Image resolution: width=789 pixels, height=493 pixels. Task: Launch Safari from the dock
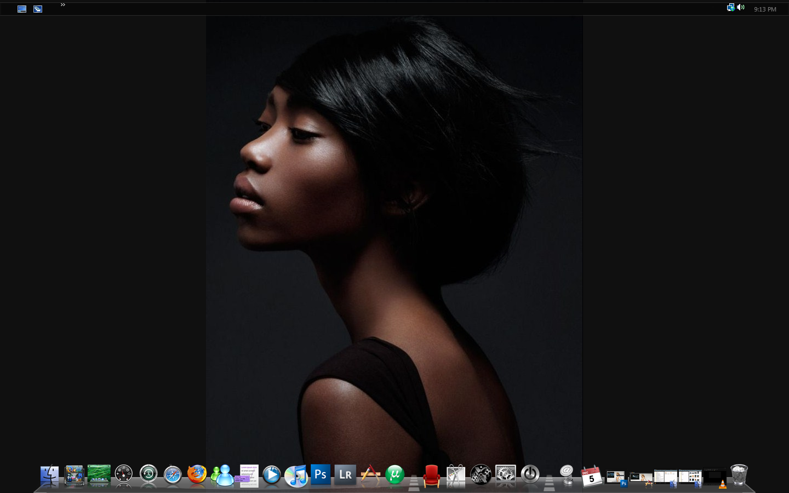(173, 475)
